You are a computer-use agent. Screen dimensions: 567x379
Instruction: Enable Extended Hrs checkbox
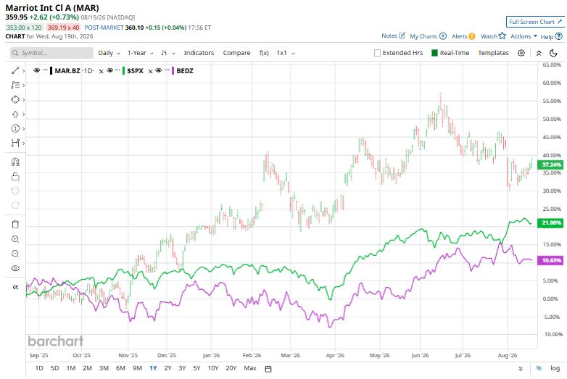(377, 53)
